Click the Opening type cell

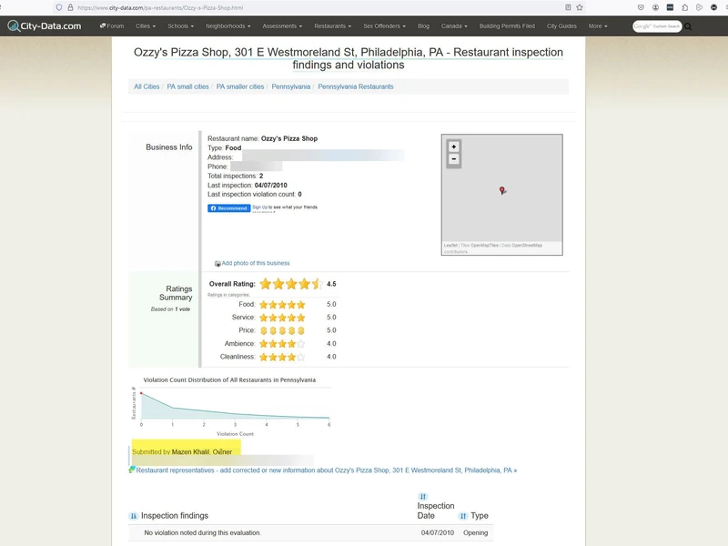(x=475, y=532)
